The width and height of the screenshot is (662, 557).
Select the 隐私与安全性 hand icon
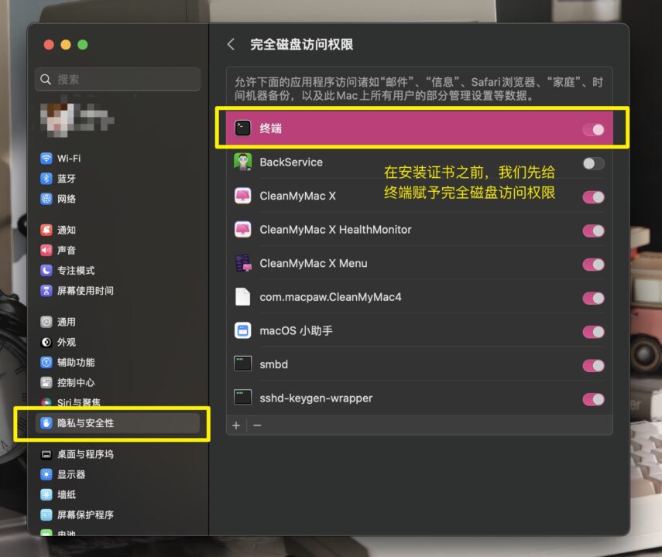pyautogui.click(x=48, y=422)
